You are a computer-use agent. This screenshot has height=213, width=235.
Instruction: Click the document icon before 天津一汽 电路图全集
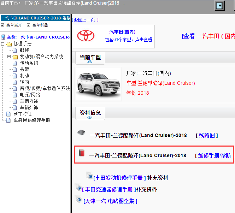(78, 199)
